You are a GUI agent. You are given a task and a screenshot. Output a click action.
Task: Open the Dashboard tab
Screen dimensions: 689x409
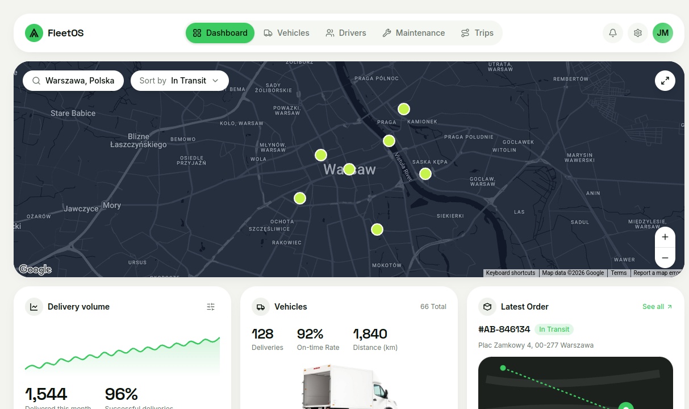pyautogui.click(x=220, y=33)
